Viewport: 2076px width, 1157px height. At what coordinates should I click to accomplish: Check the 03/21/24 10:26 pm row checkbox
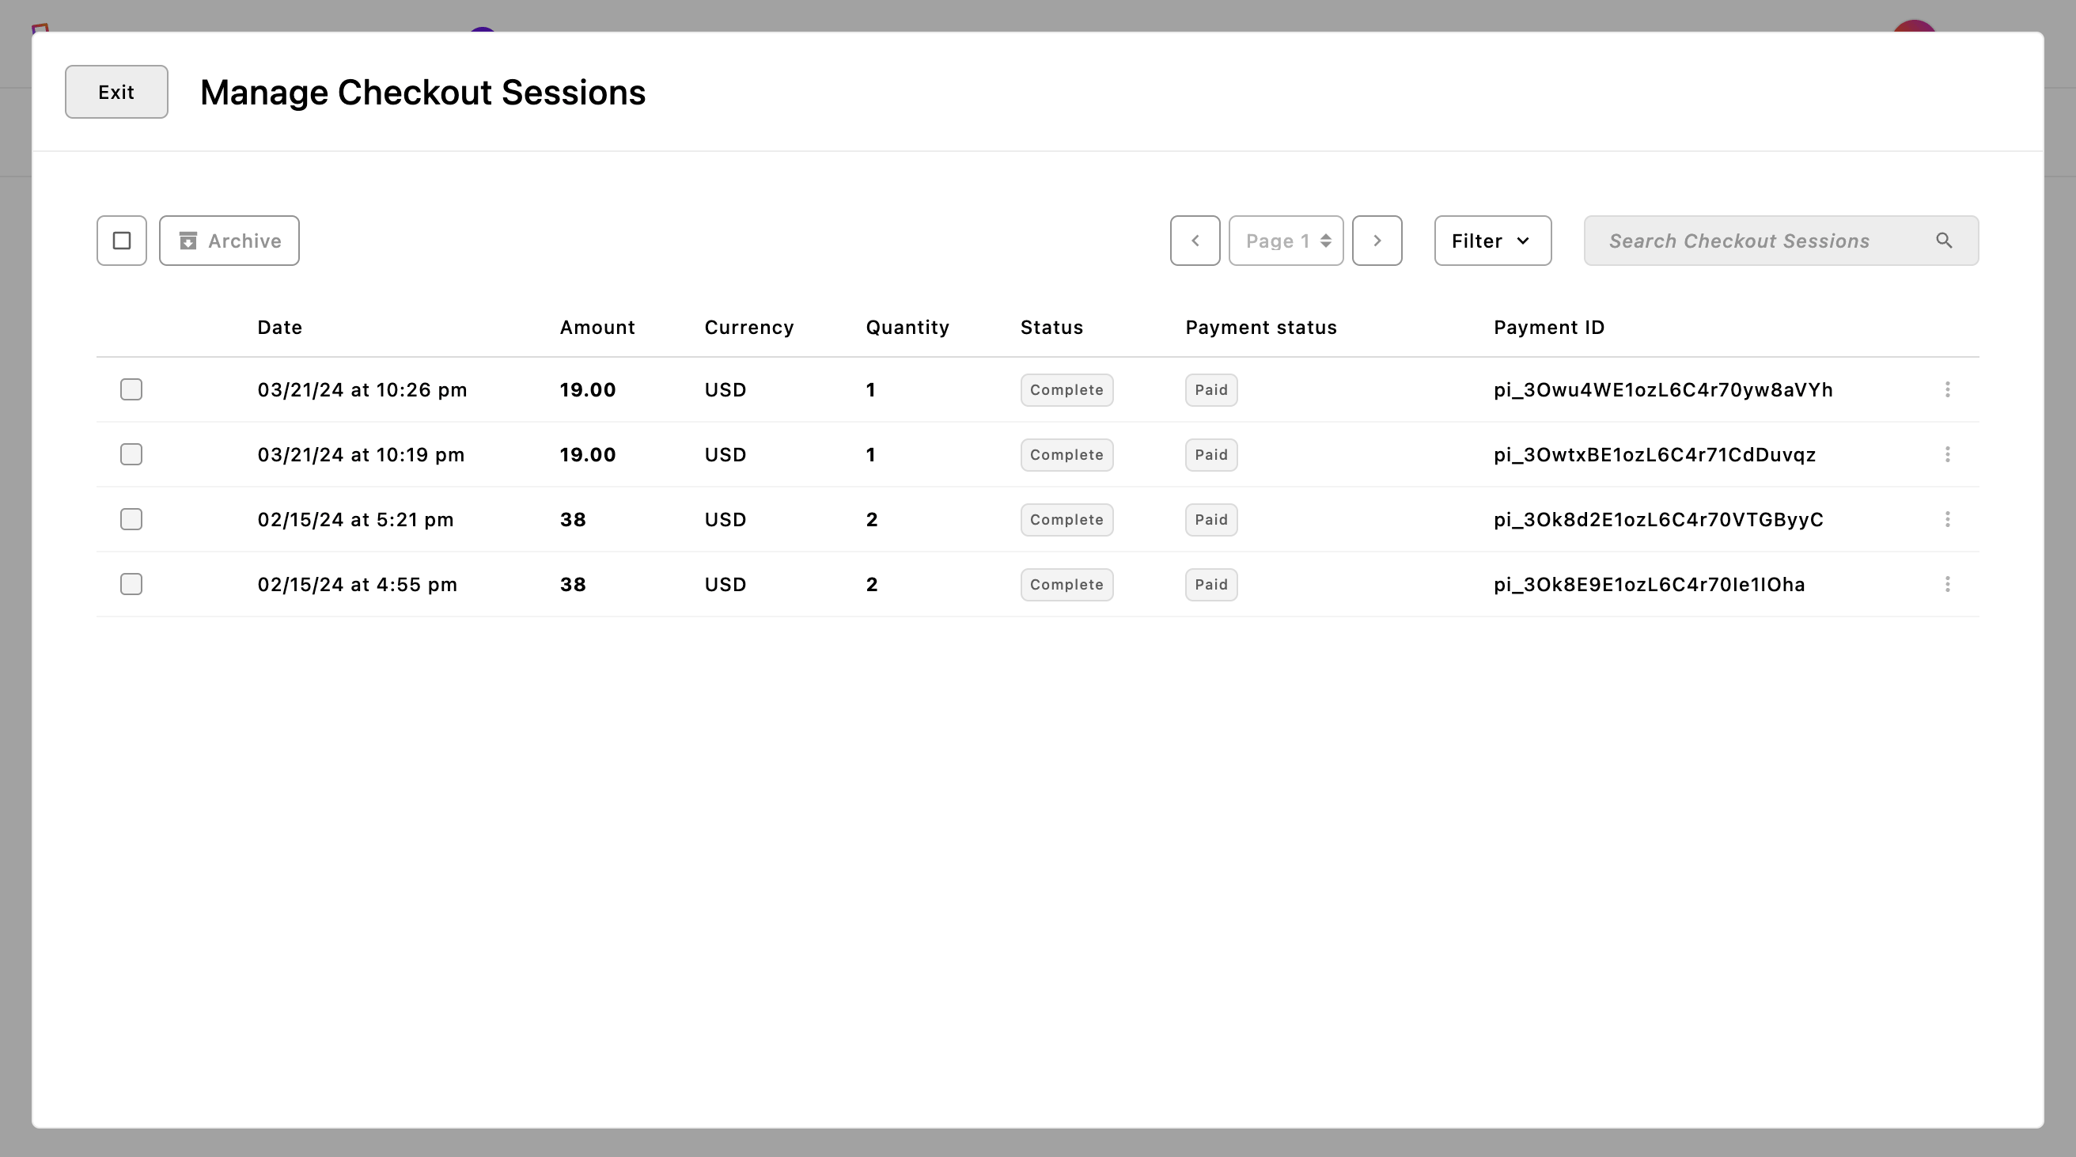point(131,389)
